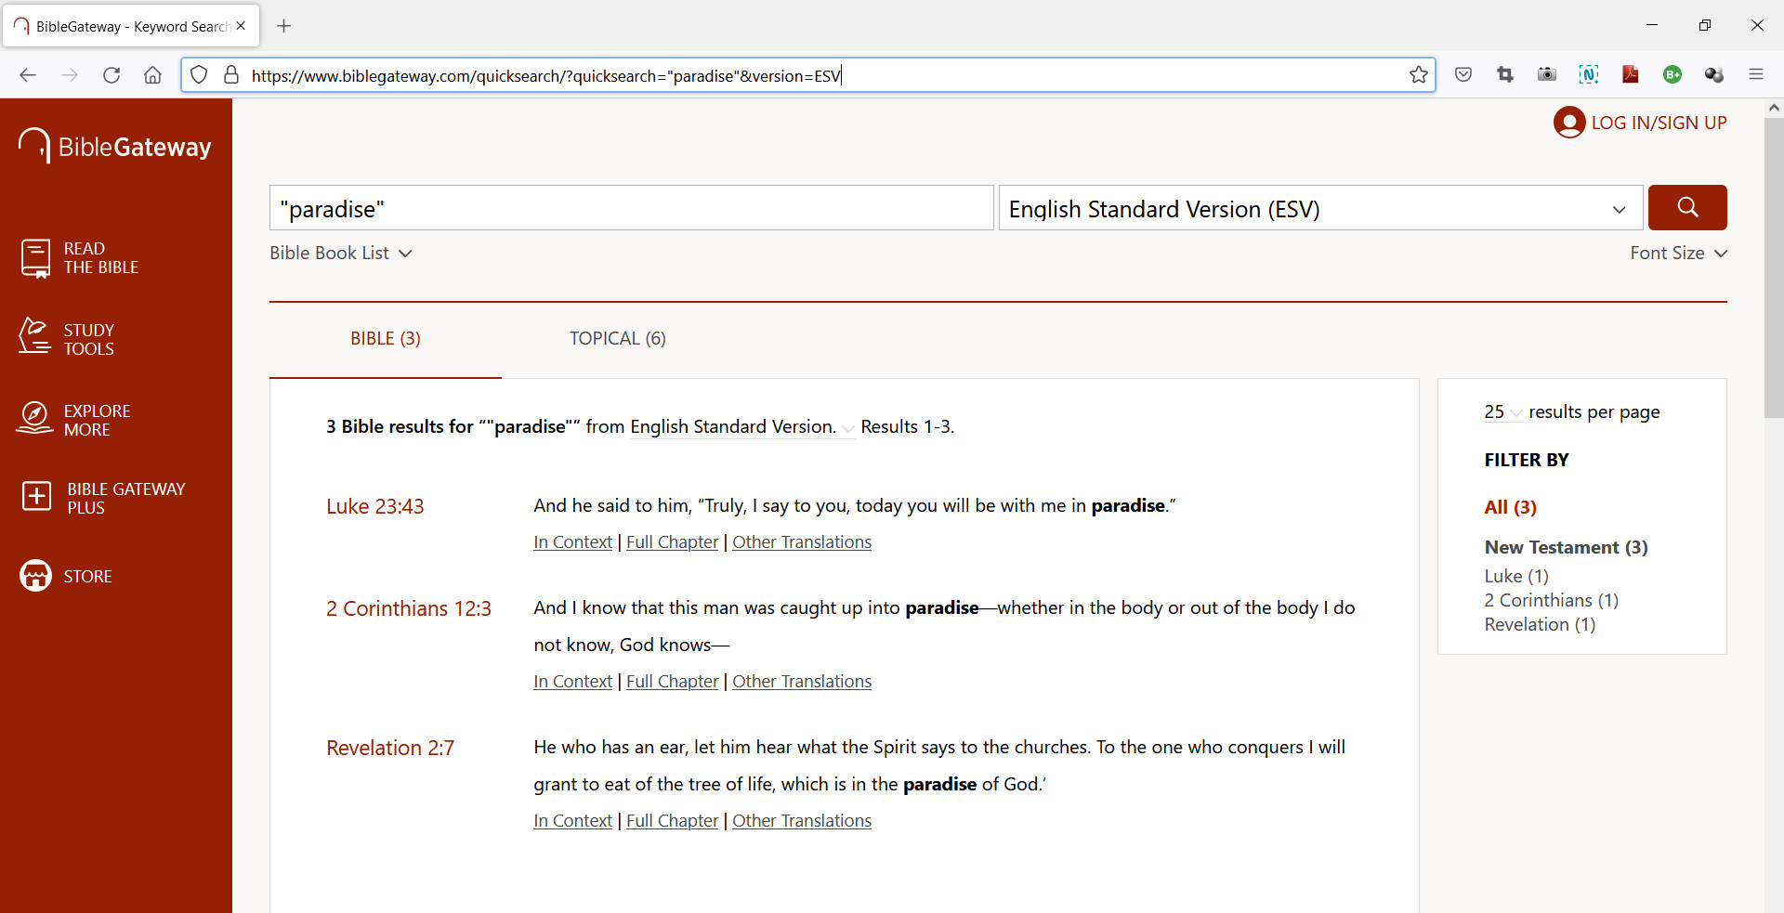The height and width of the screenshot is (913, 1784).
Task: Click the red search magnifier button
Action: point(1686,207)
